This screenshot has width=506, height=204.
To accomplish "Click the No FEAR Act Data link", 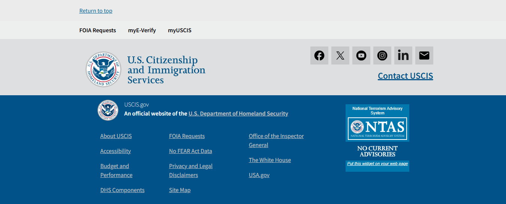I will point(190,151).
